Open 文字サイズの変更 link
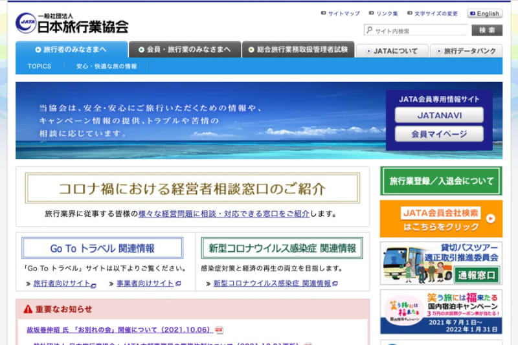Screen dimensions: 518x345 click(x=436, y=14)
